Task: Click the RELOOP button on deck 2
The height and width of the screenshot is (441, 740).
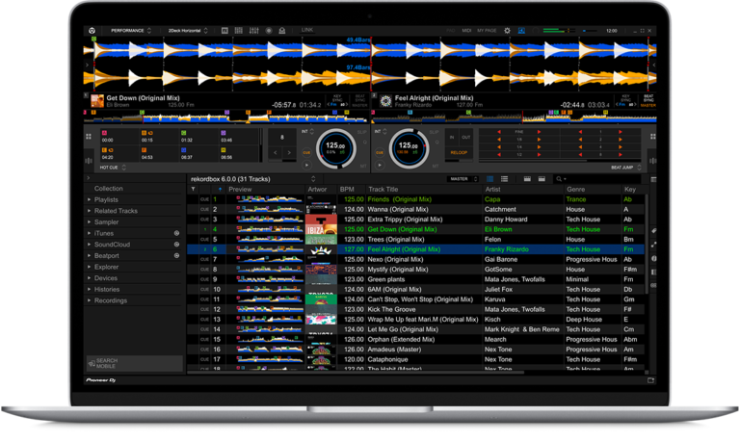Action: point(459,152)
